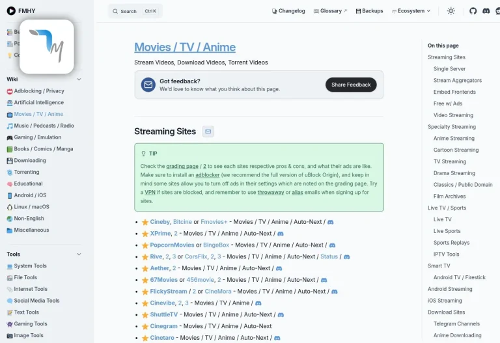Jump to Sports Replays in page outline

click(x=451, y=243)
